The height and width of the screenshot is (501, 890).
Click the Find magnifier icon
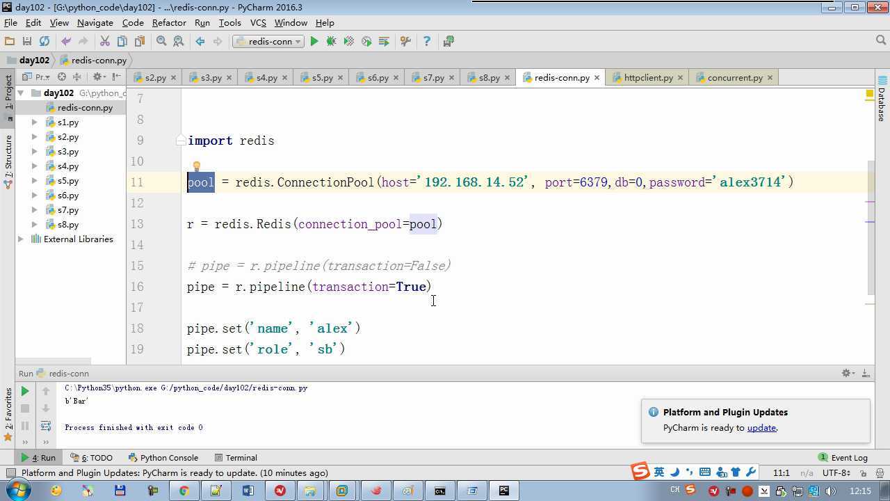coord(161,42)
